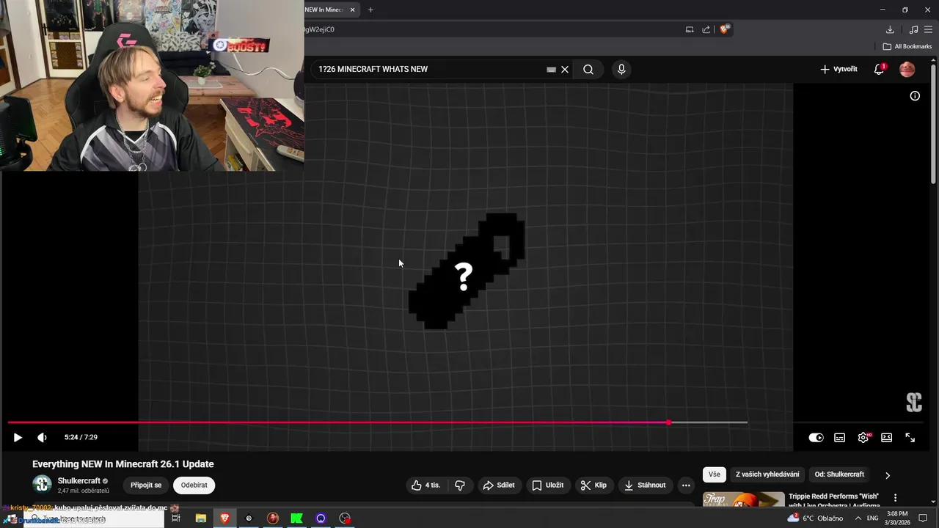939x528 pixels.
Task: Toggle the autoplay switch
Action: coord(816,438)
